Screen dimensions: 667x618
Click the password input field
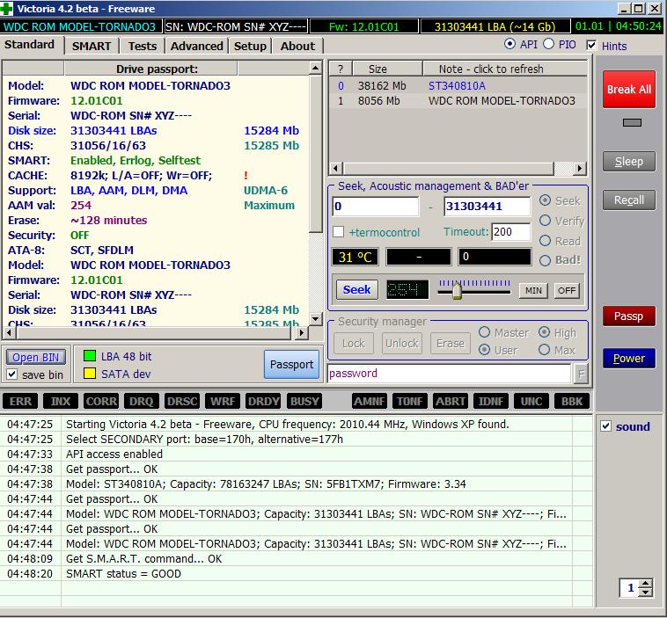click(449, 374)
